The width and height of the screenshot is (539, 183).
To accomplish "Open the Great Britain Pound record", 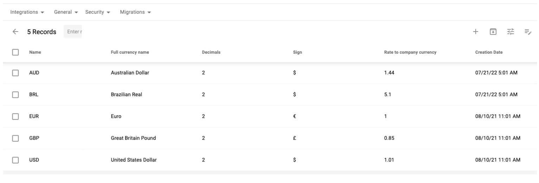I will 133,138.
